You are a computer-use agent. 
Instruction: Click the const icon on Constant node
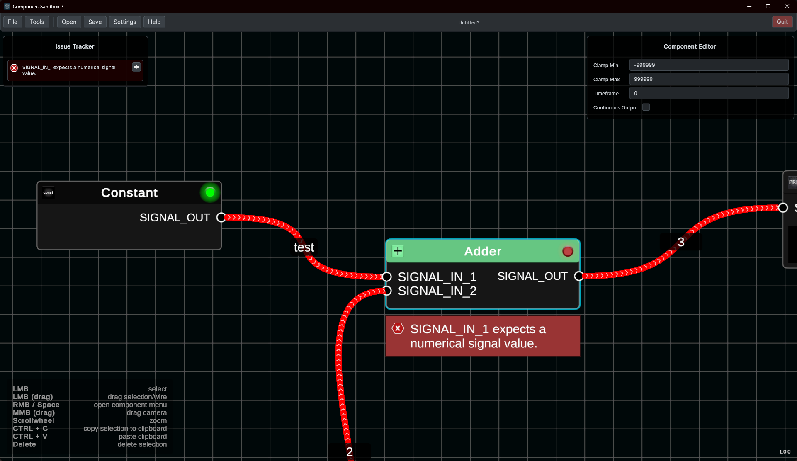click(49, 192)
